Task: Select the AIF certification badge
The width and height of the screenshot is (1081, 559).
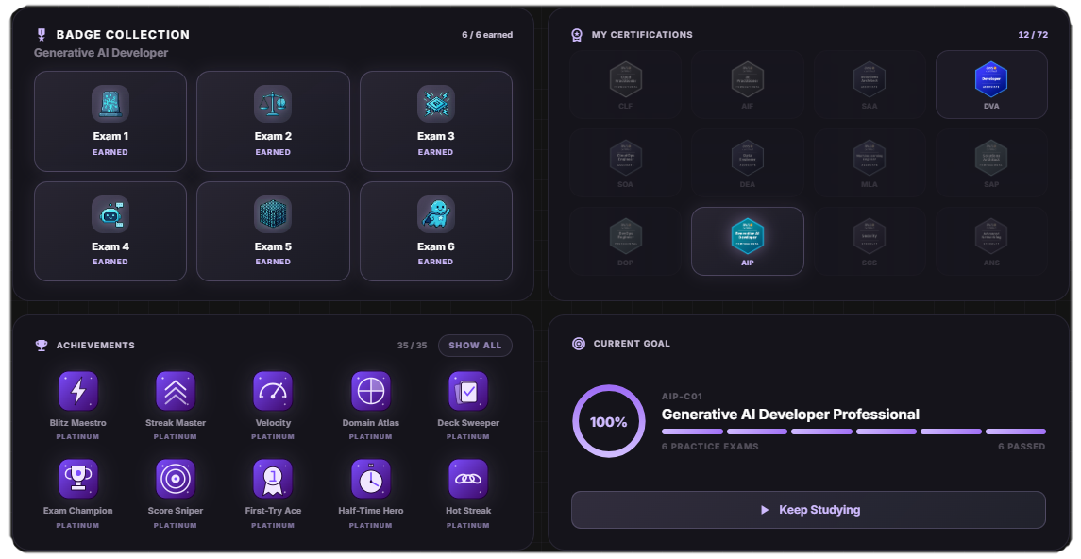Action: pyautogui.click(x=748, y=85)
